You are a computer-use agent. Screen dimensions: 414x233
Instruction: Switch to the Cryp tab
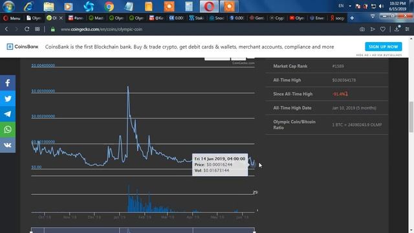pyautogui.click(x=277, y=18)
